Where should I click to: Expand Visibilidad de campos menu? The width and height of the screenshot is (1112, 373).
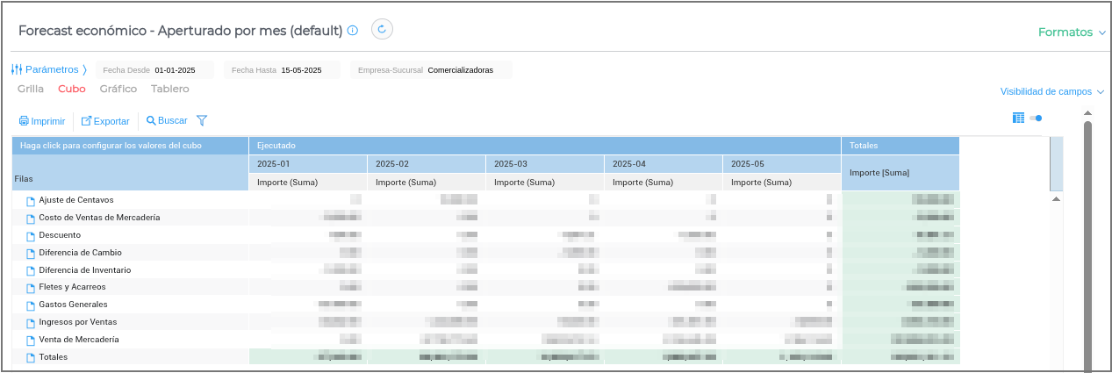click(x=1051, y=91)
